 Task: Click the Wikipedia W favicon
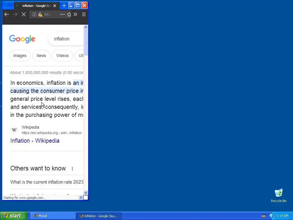click(14, 130)
